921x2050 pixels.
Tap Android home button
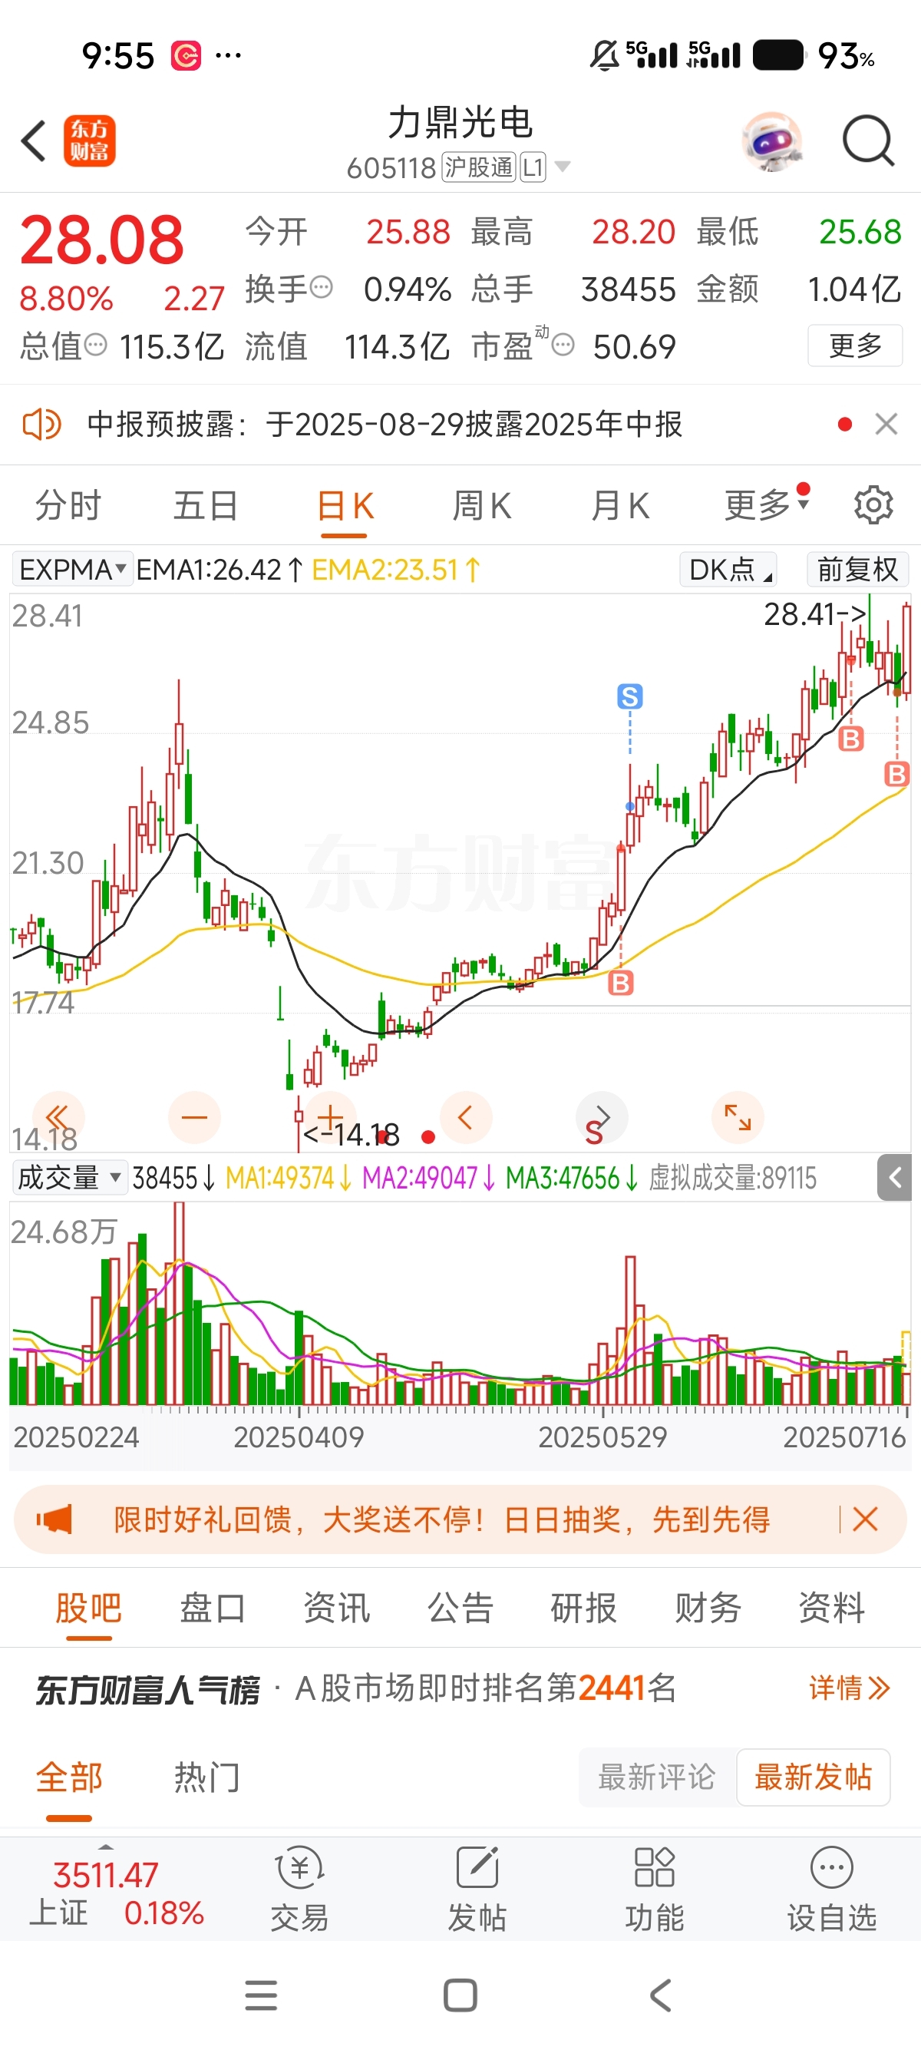pos(460,1996)
